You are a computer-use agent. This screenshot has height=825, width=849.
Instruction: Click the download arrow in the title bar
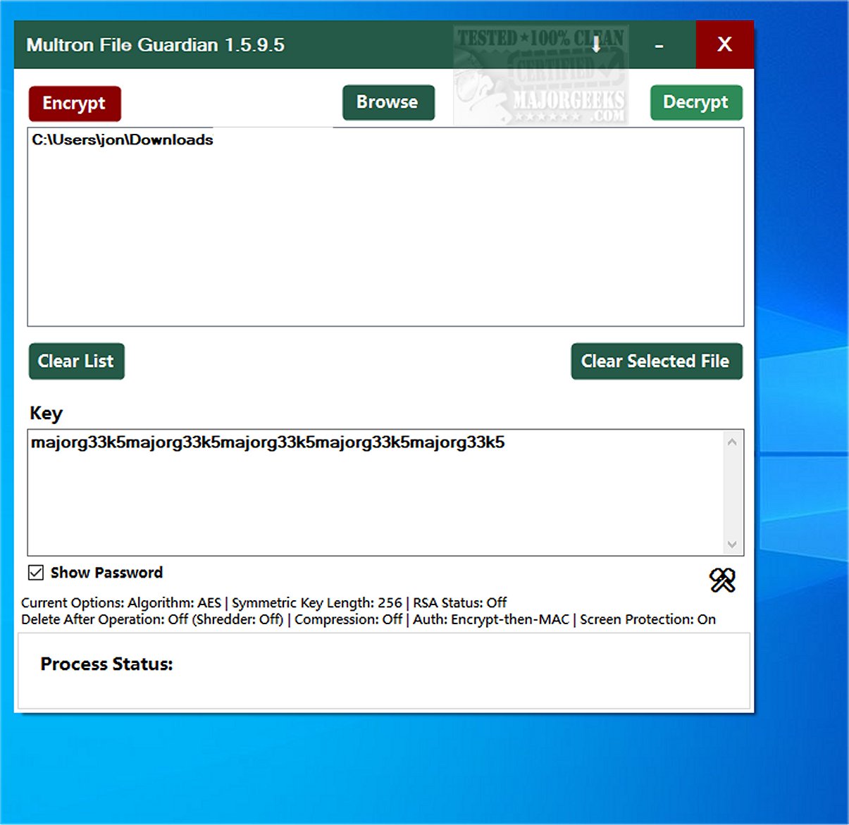(597, 44)
